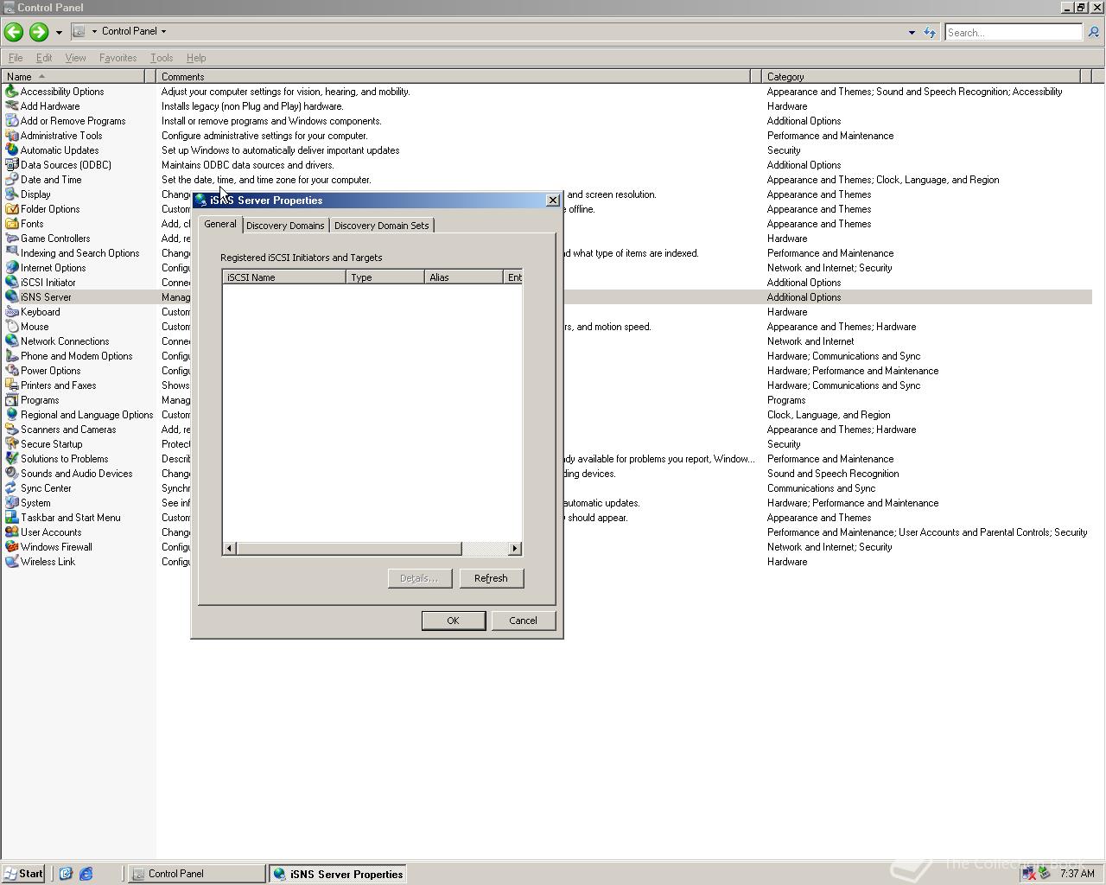Sort by the Category column header
Viewport: 1106px width, 885px height.
920,77
